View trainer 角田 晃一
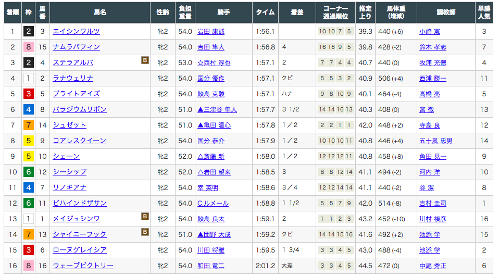The width and height of the screenshot is (499, 277). pyautogui.click(x=433, y=157)
